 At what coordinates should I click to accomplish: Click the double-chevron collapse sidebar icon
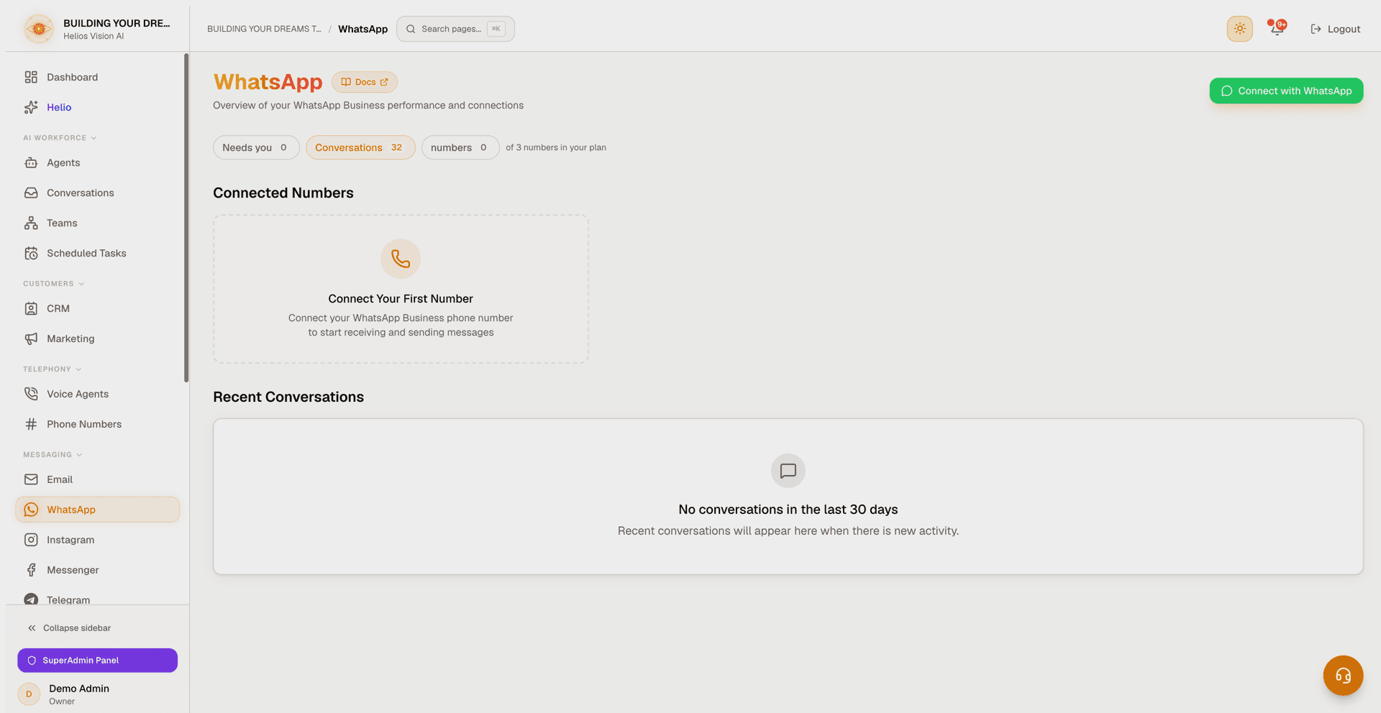(32, 628)
